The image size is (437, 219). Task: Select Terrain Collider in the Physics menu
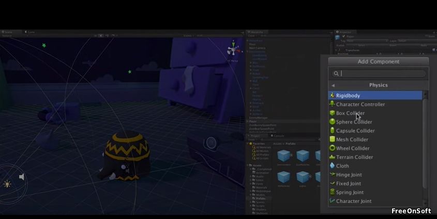375,157
